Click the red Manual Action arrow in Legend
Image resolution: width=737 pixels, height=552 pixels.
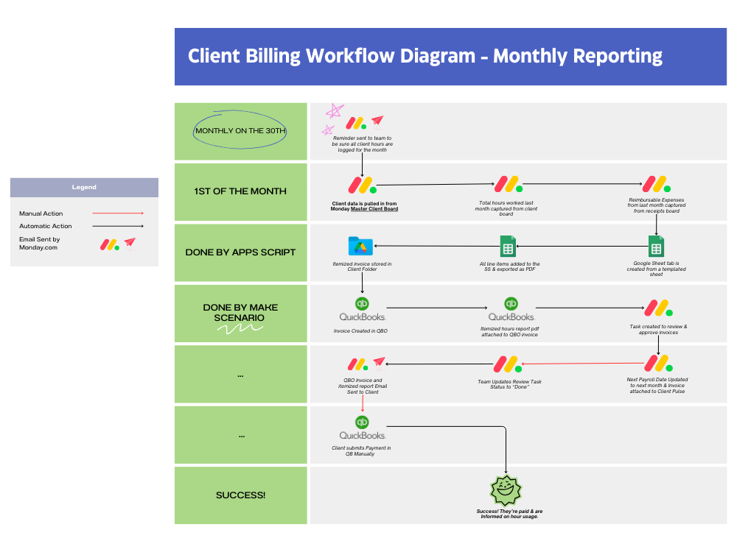pyautogui.click(x=118, y=213)
